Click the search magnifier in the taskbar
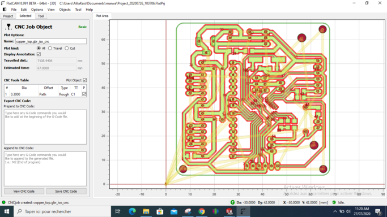The width and height of the screenshot is (387, 217). coord(19,211)
